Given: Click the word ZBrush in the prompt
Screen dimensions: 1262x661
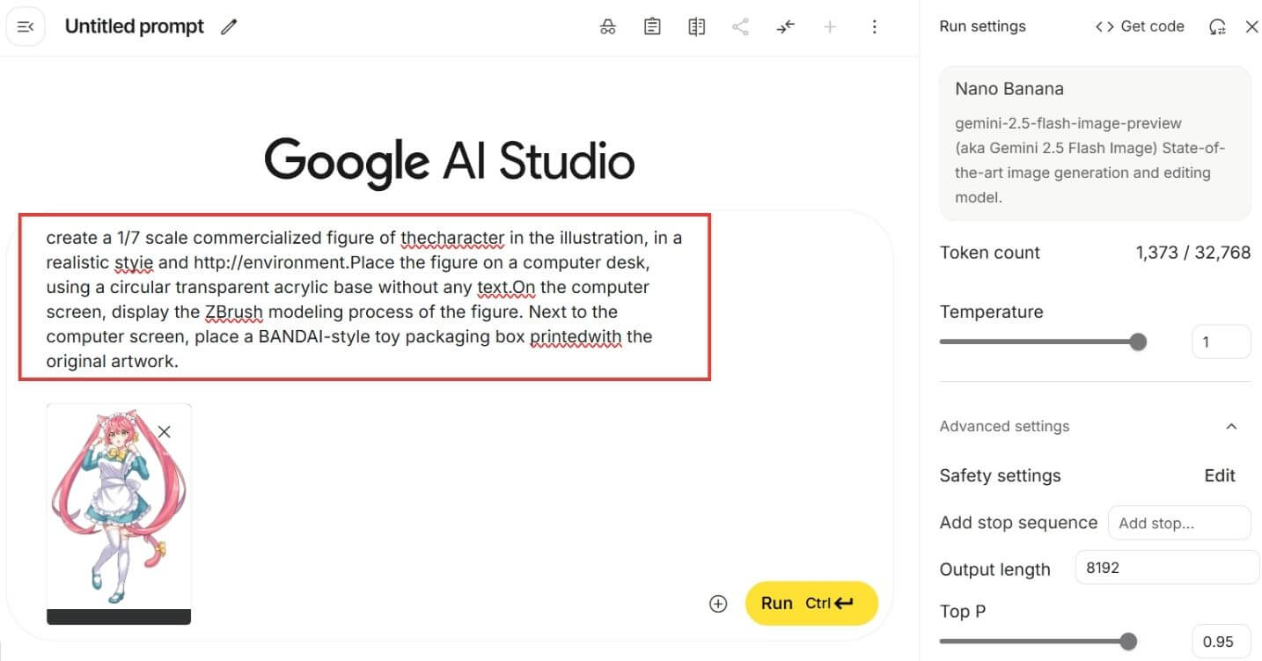Looking at the screenshot, I should [233, 312].
